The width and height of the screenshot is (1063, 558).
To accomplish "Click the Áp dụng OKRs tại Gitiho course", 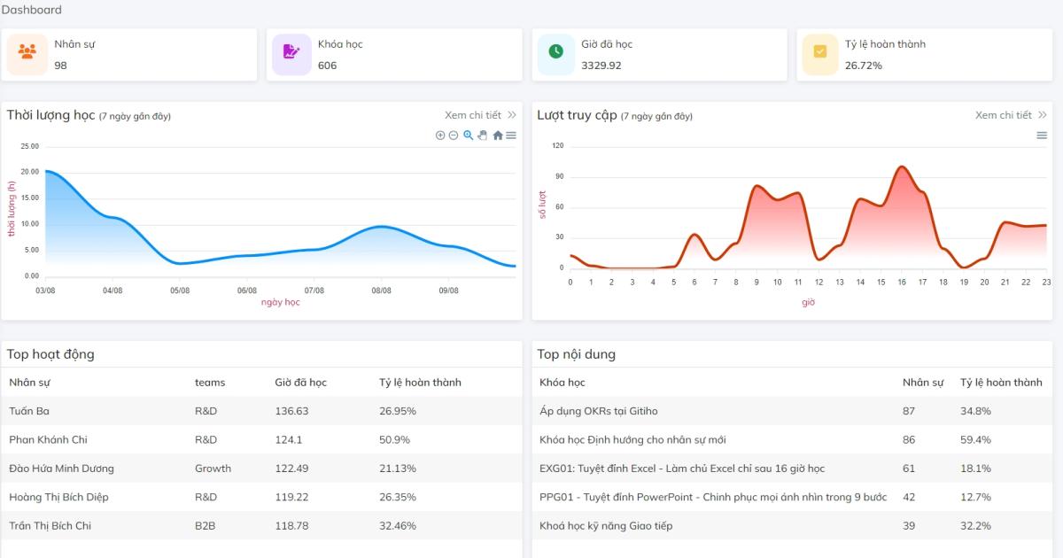I will pyautogui.click(x=599, y=411).
